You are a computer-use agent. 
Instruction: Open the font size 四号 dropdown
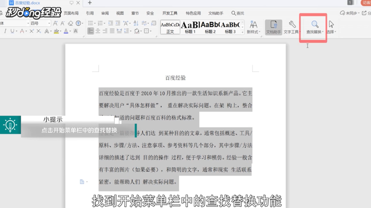point(49,23)
